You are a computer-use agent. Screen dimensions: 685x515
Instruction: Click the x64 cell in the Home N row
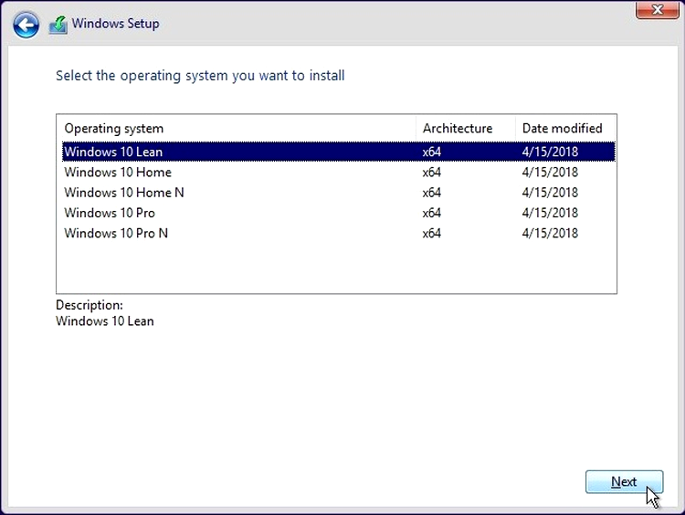[x=432, y=193]
